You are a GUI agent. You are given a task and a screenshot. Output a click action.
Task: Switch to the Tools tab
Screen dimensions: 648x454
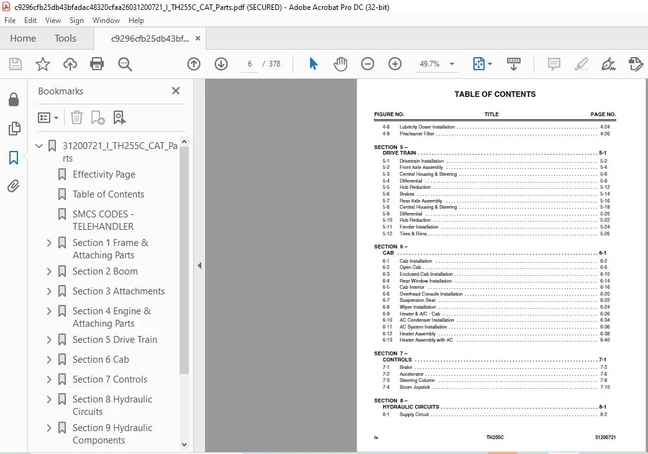[x=65, y=39]
